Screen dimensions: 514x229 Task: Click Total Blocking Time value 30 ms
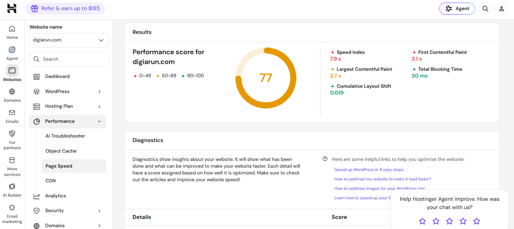pyautogui.click(x=420, y=76)
